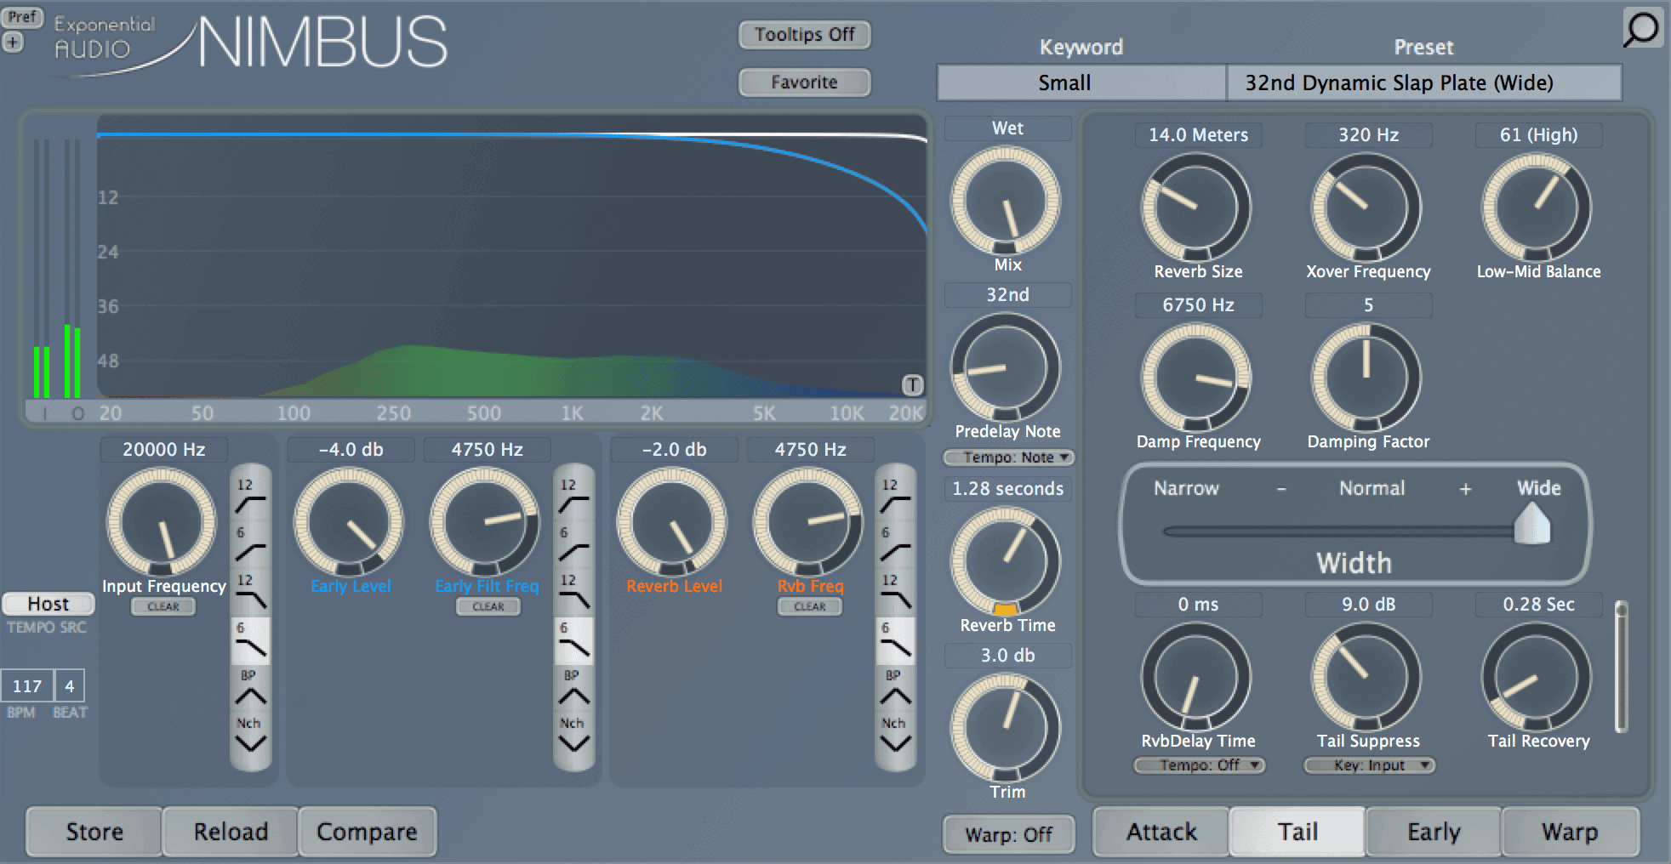Viewport: 1671px width, 864px height.
Task: Select 6 dB low-pass shape for Early Filt Freq
Action: pyautogui.click(x=573, y=640)
